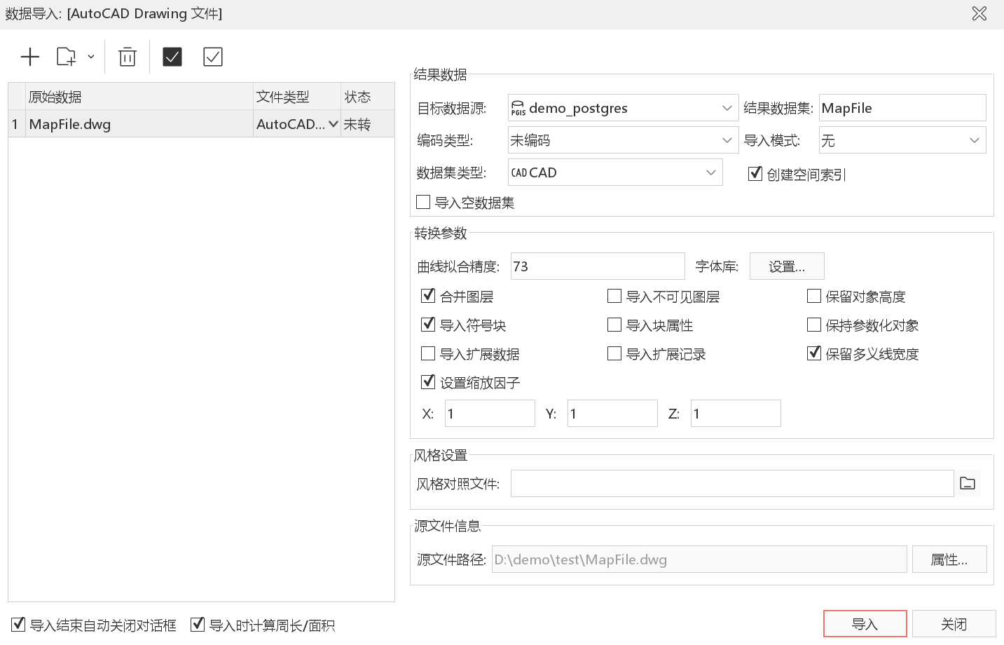Image resolution: width=1004 pixels, height=645 pixels.
Task: Click the 状态 column header
Action: coord(367,97)
